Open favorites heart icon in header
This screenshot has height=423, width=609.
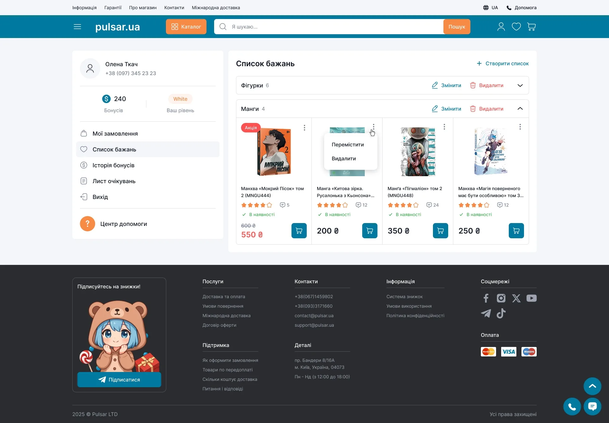click(x=516, y=27)
